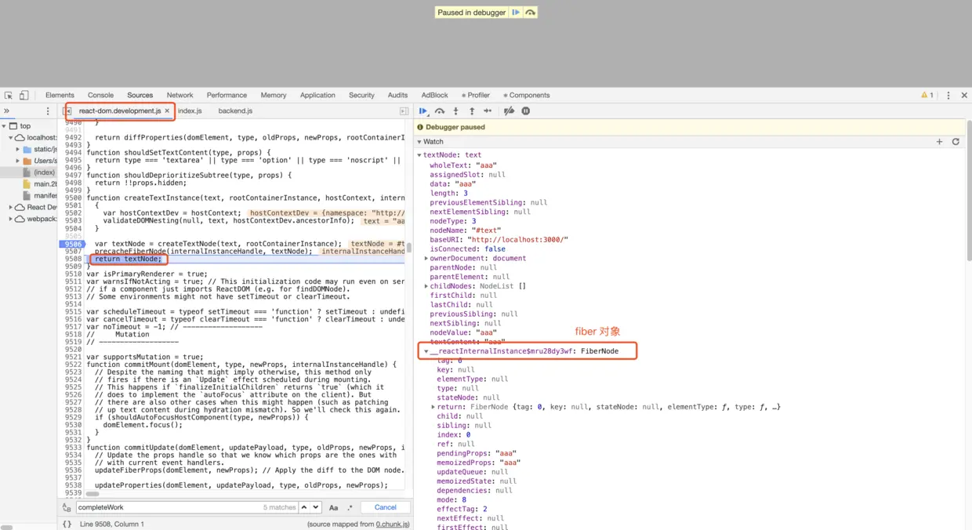Open the Security tab
Image resolution: width=972 pixels, height=530 pixels.
pyautogui.click(x=361, y=96)
